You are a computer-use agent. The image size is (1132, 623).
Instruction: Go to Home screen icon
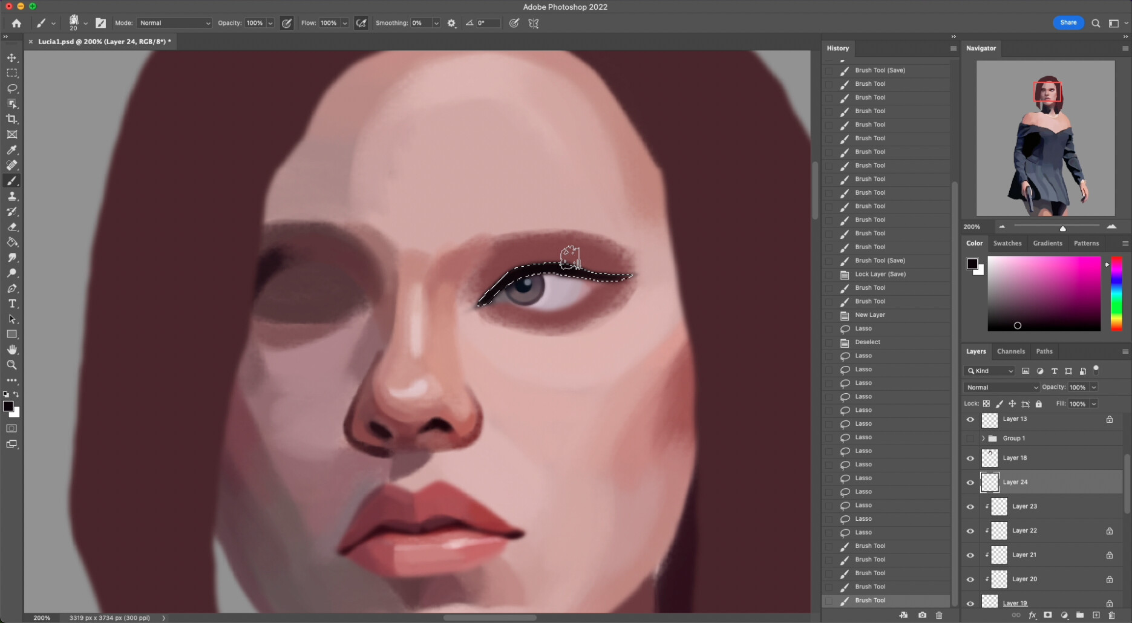coord(16,23)
